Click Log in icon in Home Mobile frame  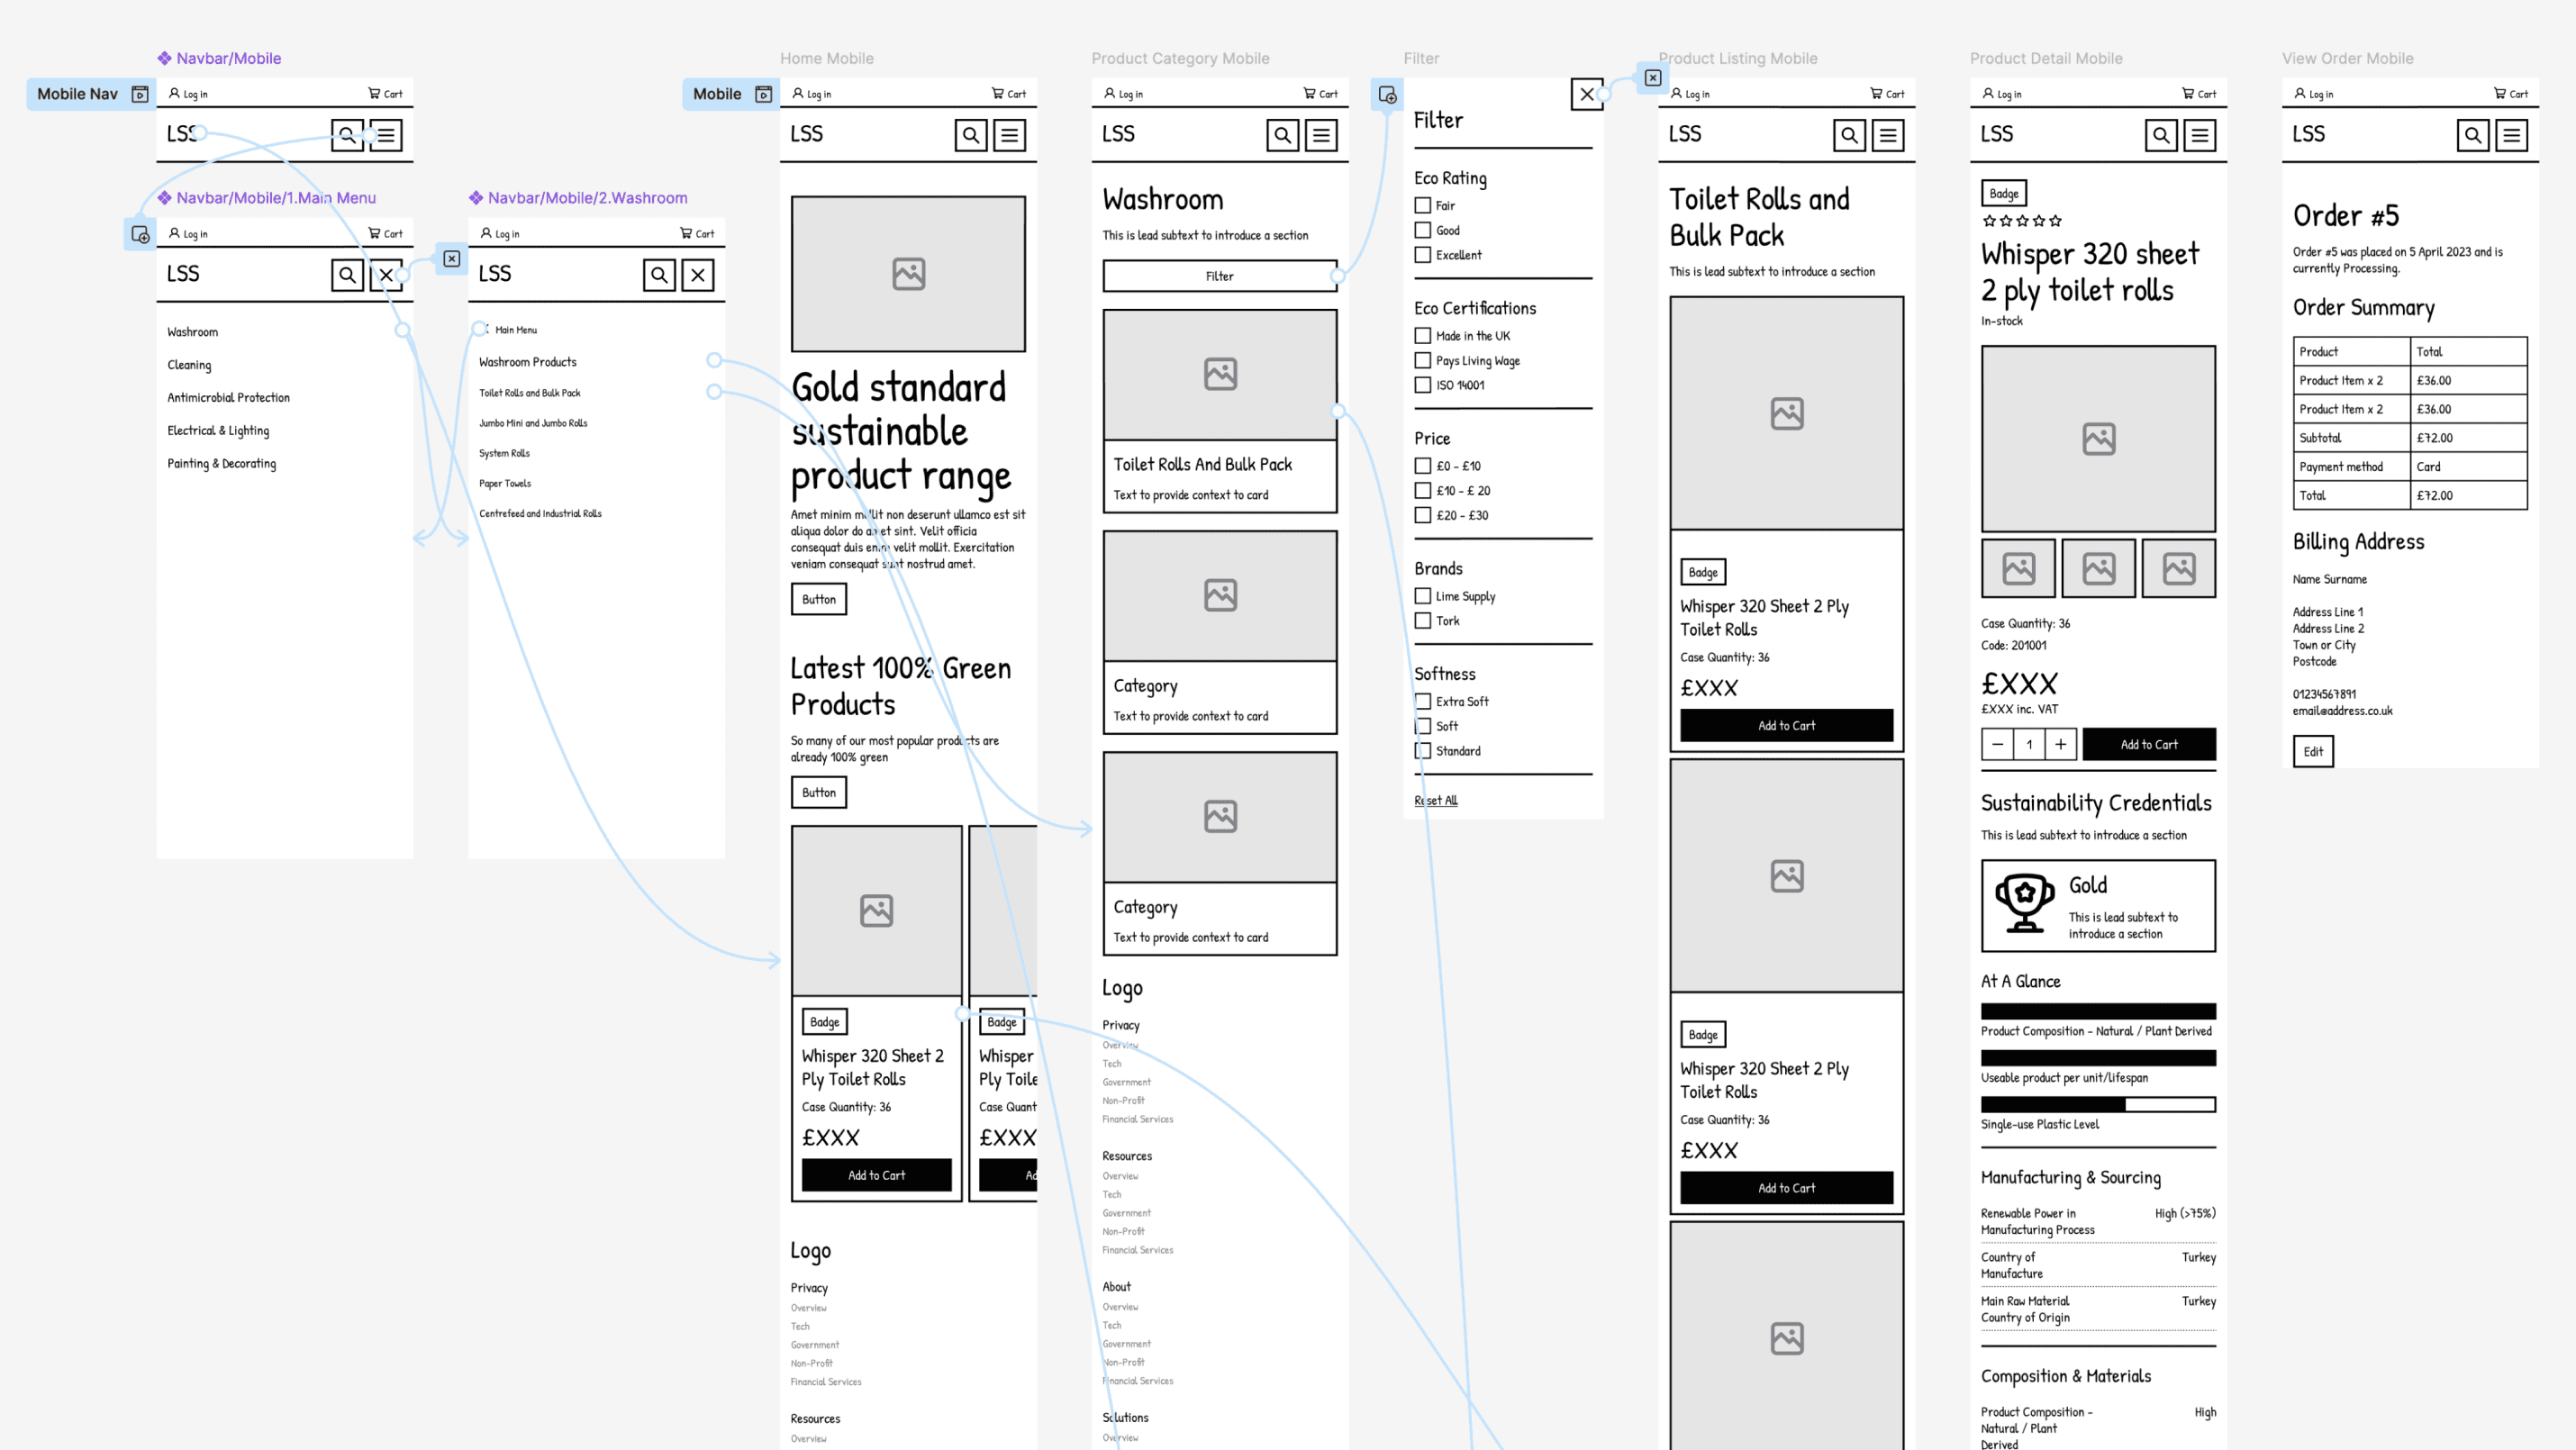coord(798,94)
